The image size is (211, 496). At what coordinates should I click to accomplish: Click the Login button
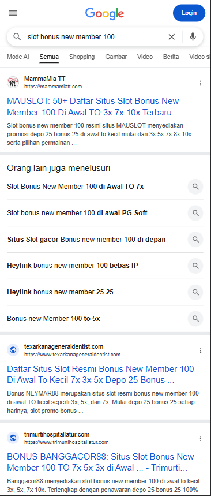click(x=189, y=13)
